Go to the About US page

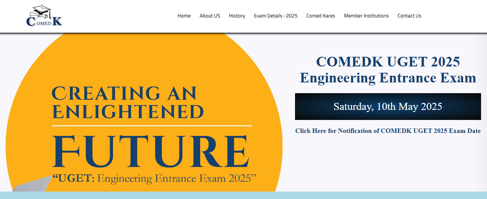click(x=210, y=16)
